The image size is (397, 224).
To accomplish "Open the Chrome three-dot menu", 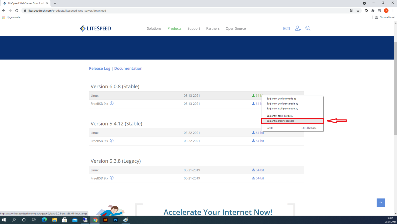I will tap(393, 11).
